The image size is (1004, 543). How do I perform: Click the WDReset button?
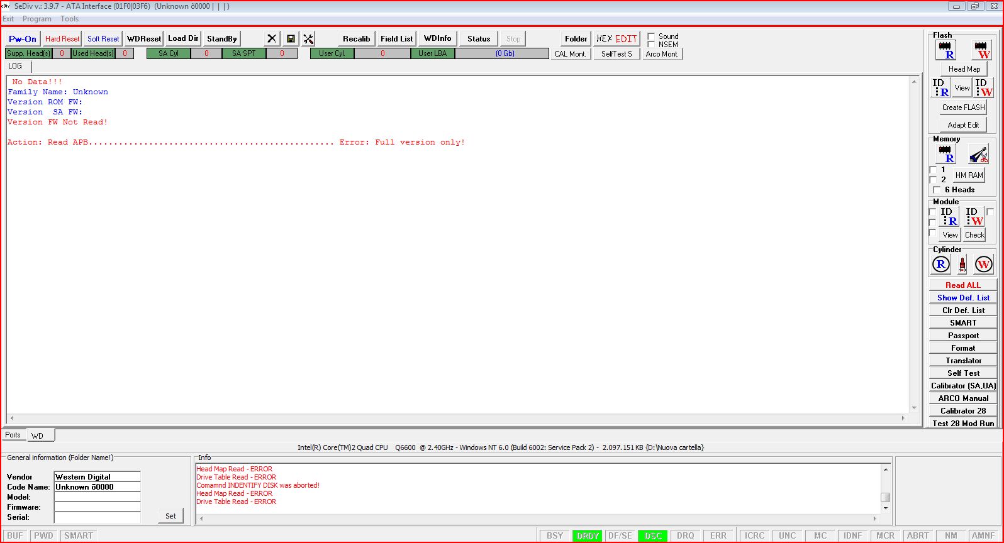click(144, 39)
